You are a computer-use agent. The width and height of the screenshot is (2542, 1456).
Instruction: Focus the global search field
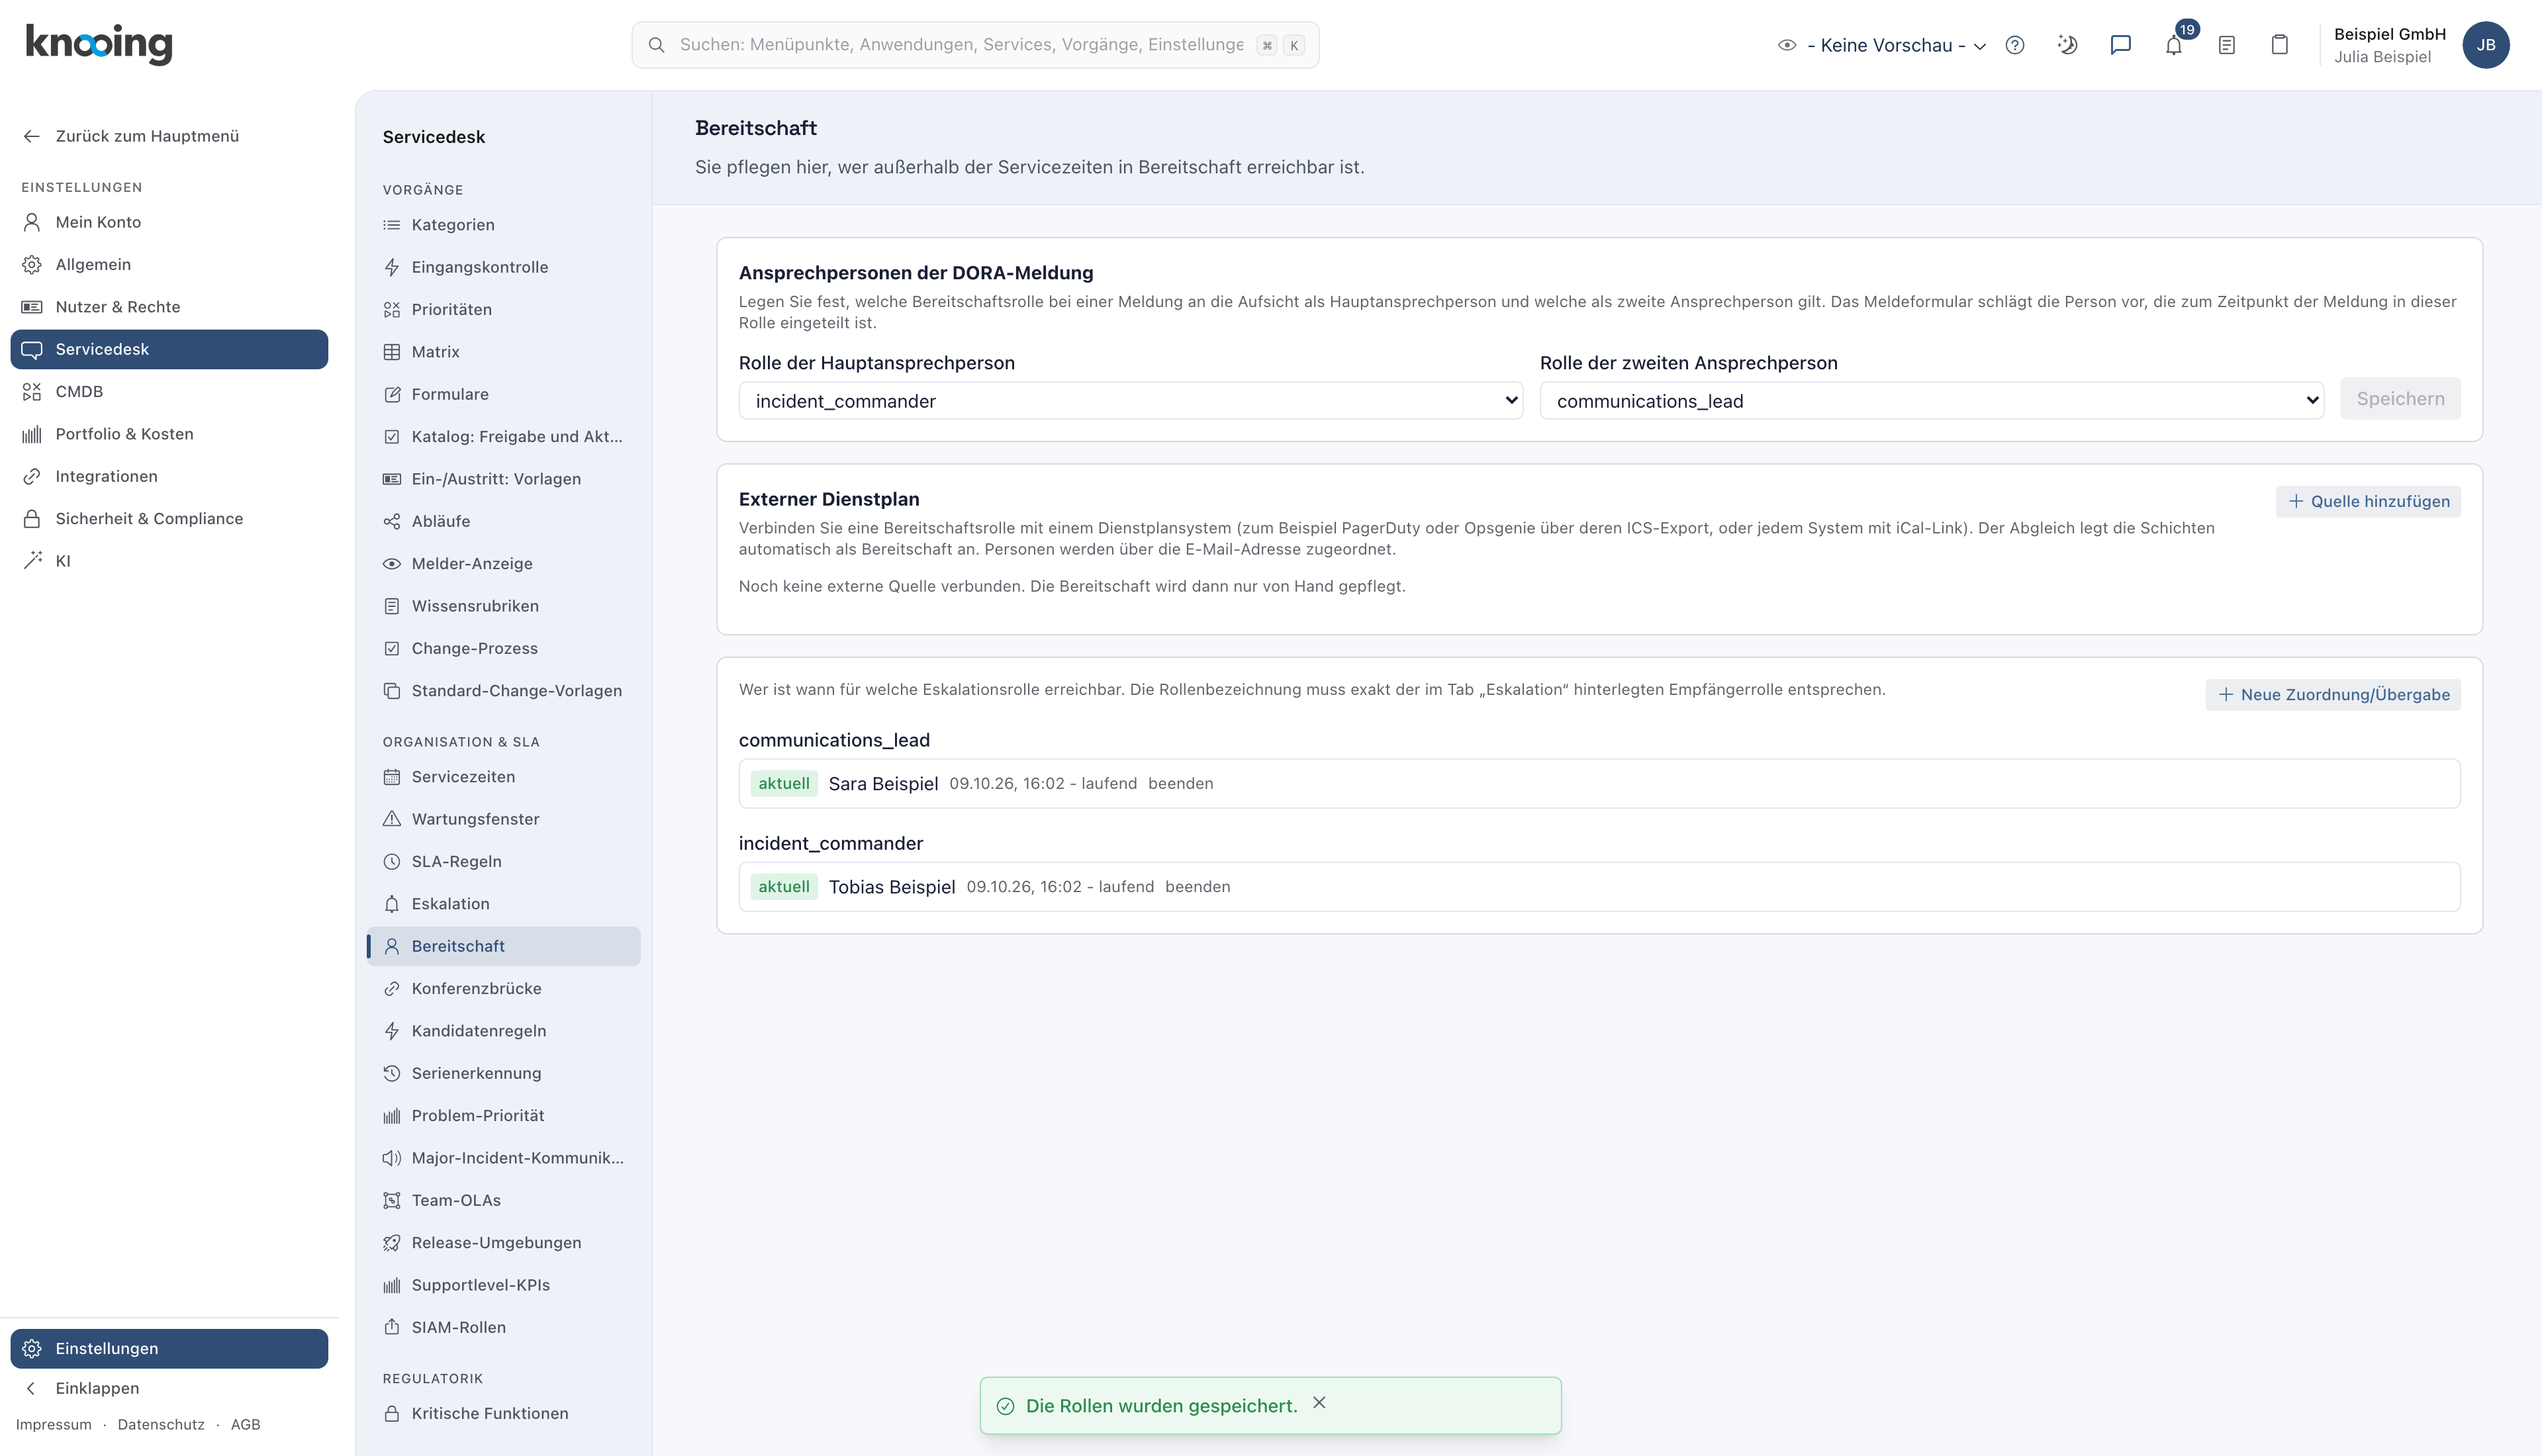pos(975,45)
